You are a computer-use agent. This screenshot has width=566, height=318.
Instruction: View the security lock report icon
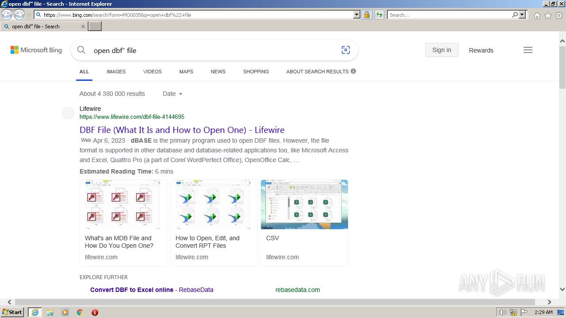[367, 15]
